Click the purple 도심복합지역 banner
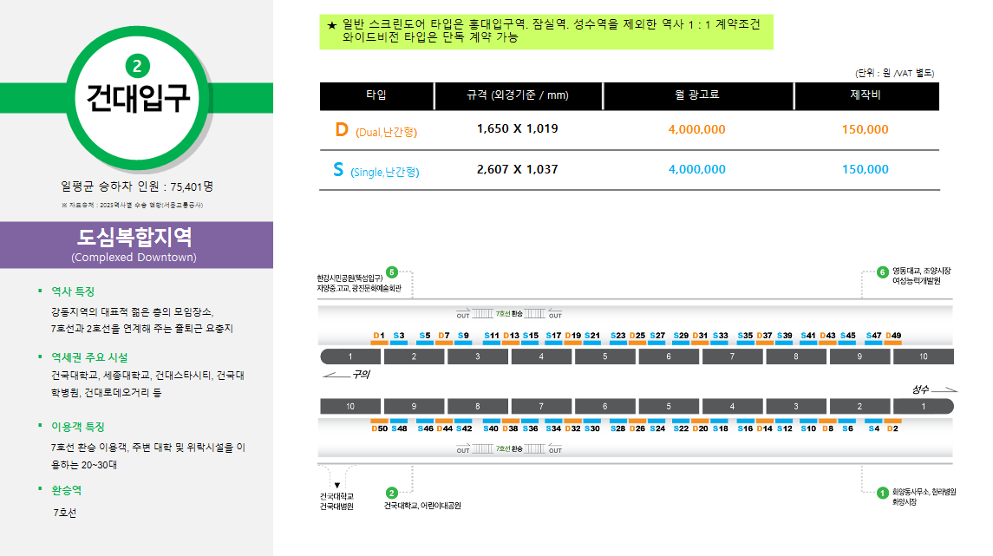The image size is (993, 556). 136,245
